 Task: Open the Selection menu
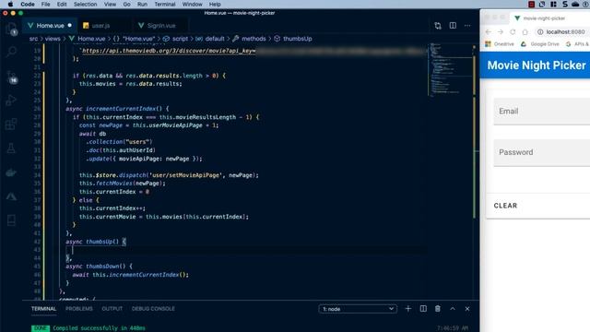click(85, 4)
